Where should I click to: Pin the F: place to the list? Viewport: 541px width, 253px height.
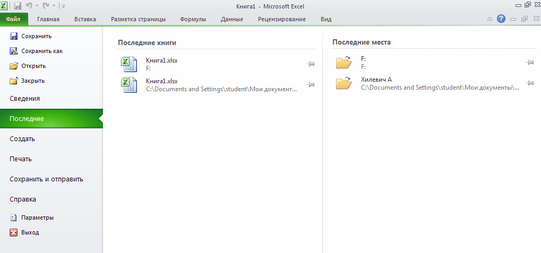click(x=530, y=63)
